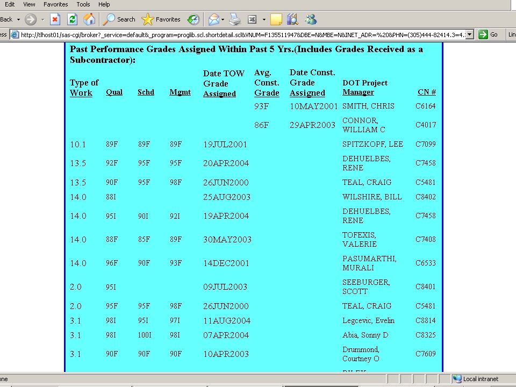Open the Research books icon
Screen dimensions: 516x387
click(x=292, y=19)
